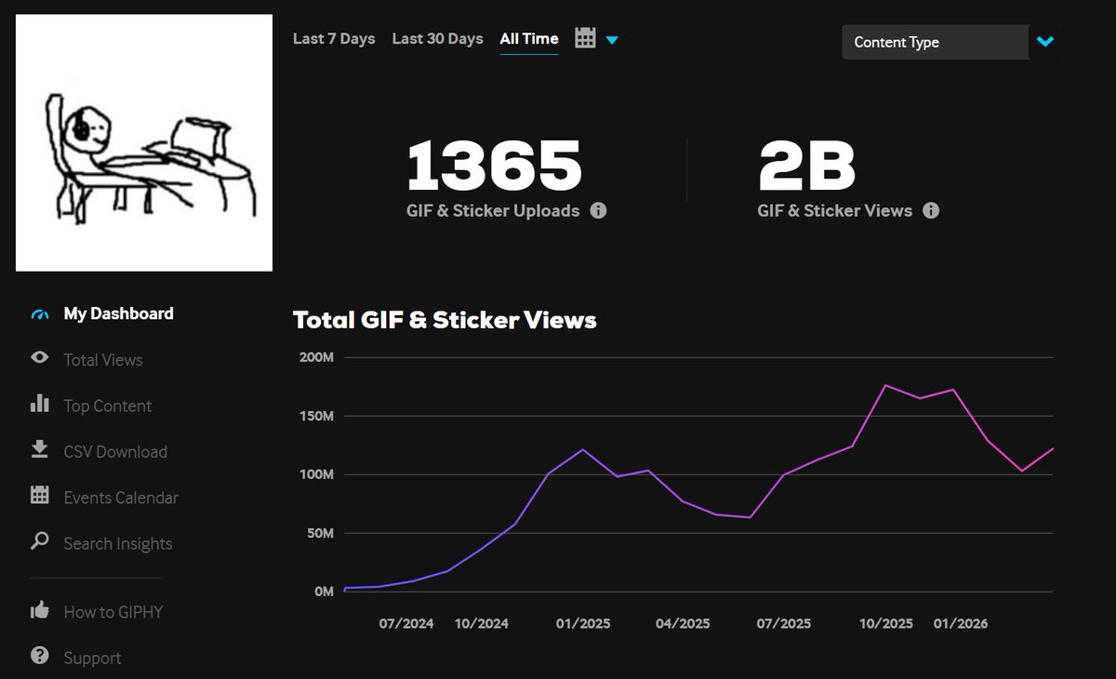Viewport: 1116px width, 679px height.
Task: Open the Search Insights page
Action: point(118,543)
